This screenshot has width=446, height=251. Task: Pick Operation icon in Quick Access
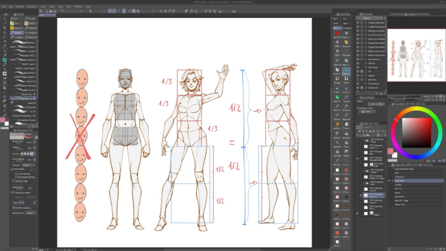tap(337, 143)
